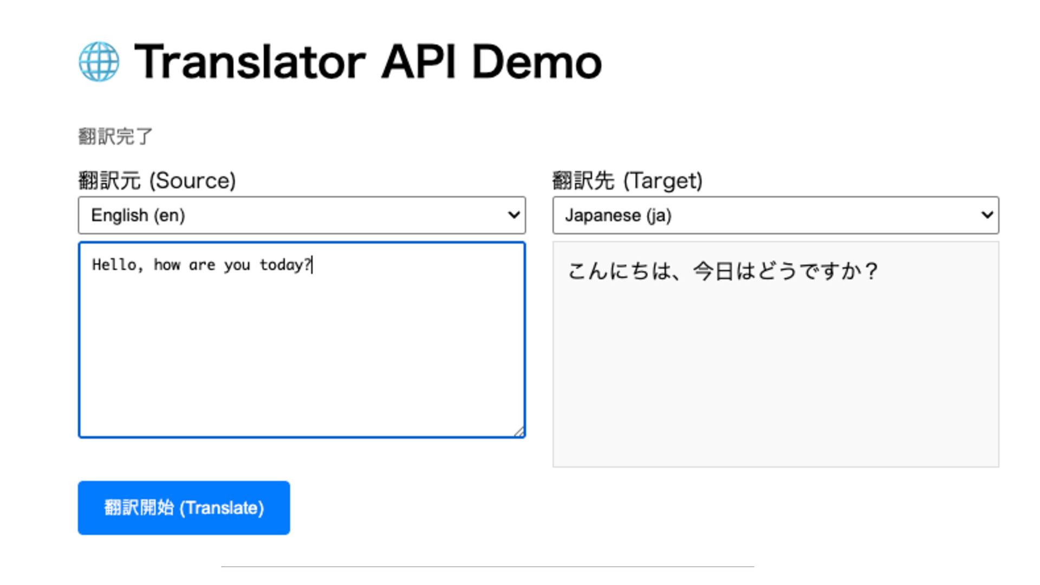This screenshot has width=1040, height=585.
Task: Click the chevron arrow of the target dropdown
Action: (x=987, y=215)
